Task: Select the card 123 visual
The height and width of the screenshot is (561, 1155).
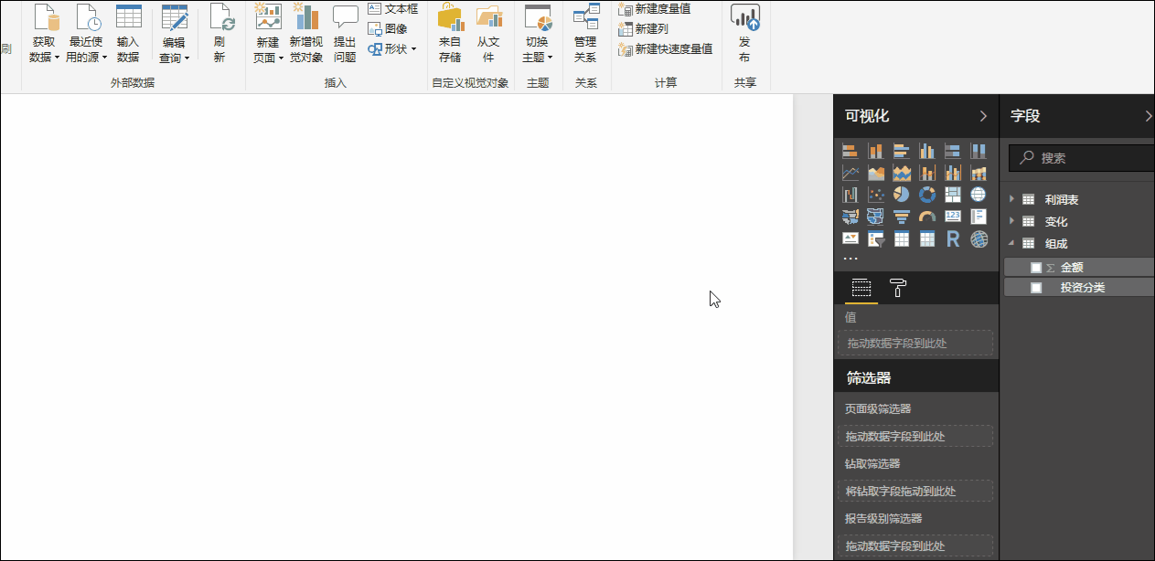Action: coord(953,217)
